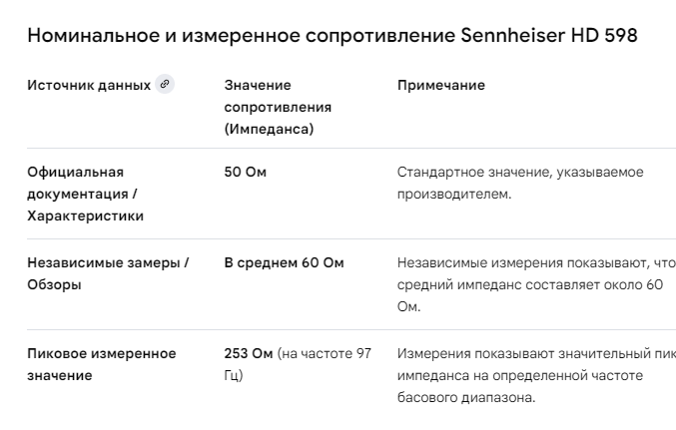This screenshot has width=676, height=430.
Task: Click the Значение сопротивления column header
Action: (278, 106)
